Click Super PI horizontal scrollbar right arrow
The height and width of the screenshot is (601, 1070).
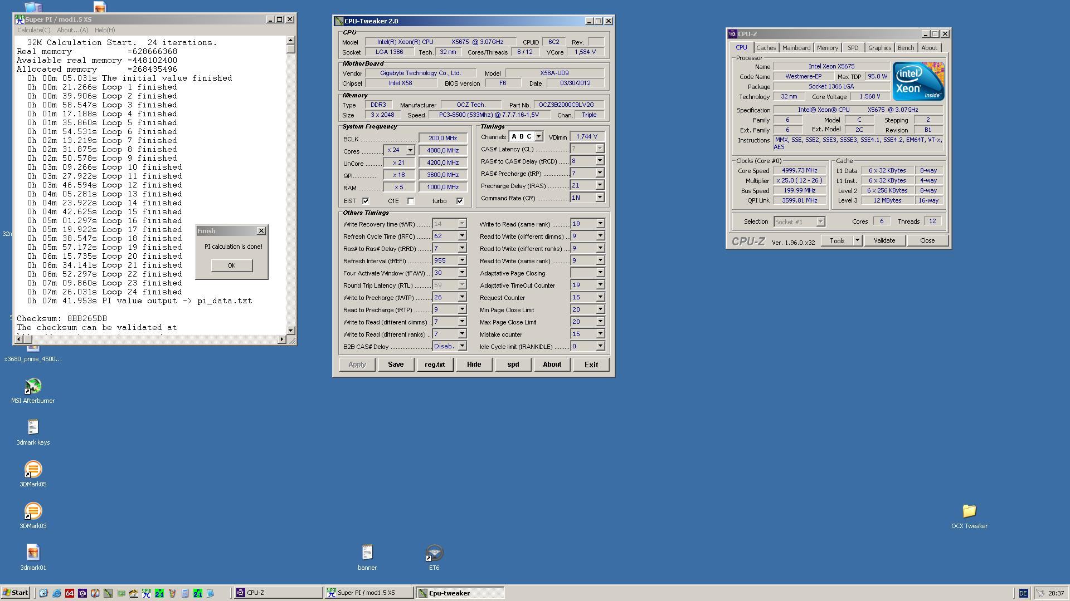(281, 339)
